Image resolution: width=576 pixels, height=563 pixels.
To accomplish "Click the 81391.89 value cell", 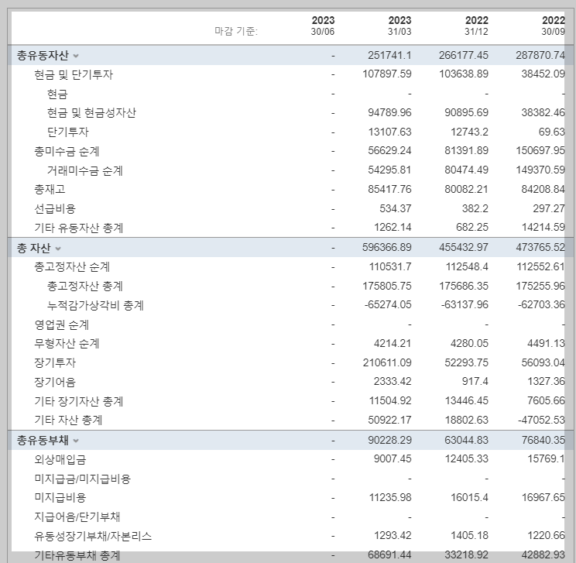I will pos(467,151).
